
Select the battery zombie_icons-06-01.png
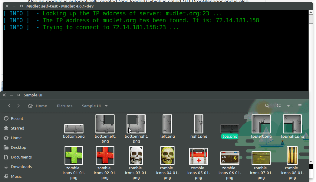tap(230, 158)
